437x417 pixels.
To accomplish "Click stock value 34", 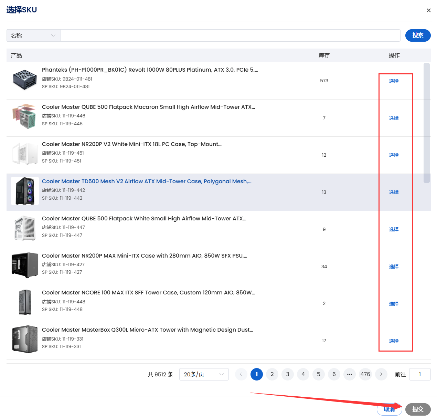I will point(324,267).
